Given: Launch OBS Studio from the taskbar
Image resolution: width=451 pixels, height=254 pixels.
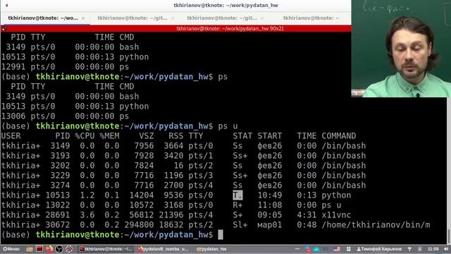Looking at the screenshot, I should (x=59, y=249).
